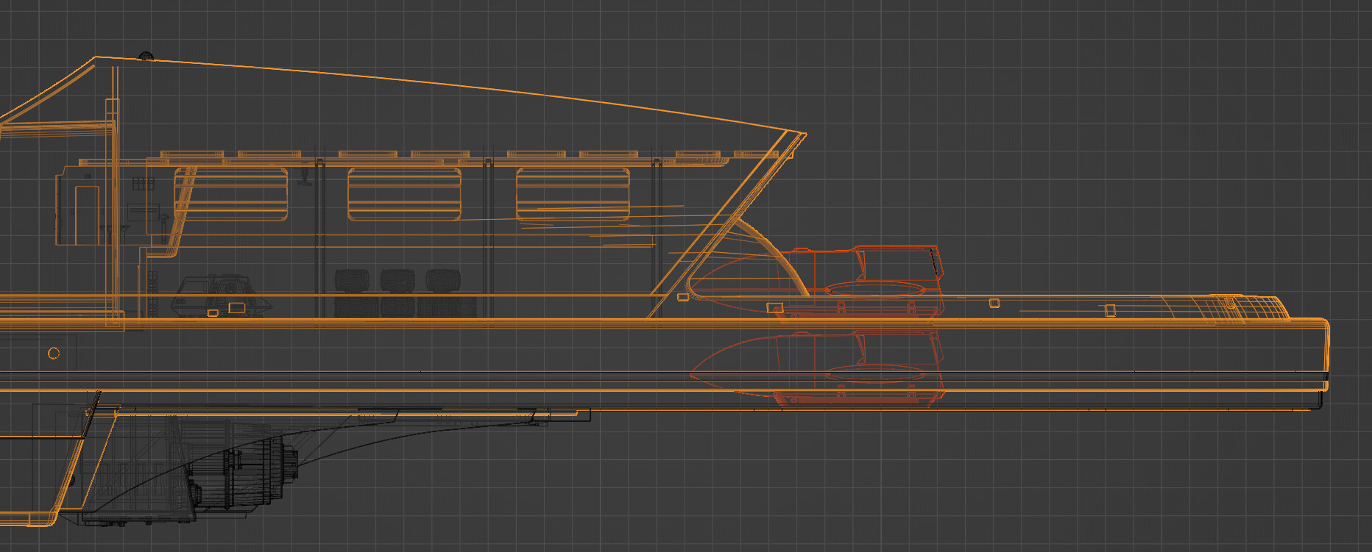Click the small circle on the hull side
Image resolution: width=1372 pixels, height=552 pixels.
click(54, 354)
